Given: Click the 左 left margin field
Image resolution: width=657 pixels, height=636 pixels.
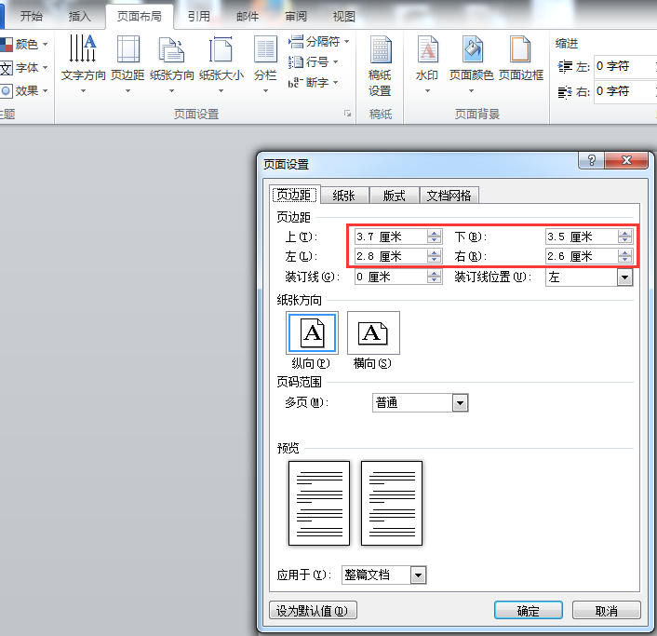Looking at the screenshot, I should pos(391,256).
